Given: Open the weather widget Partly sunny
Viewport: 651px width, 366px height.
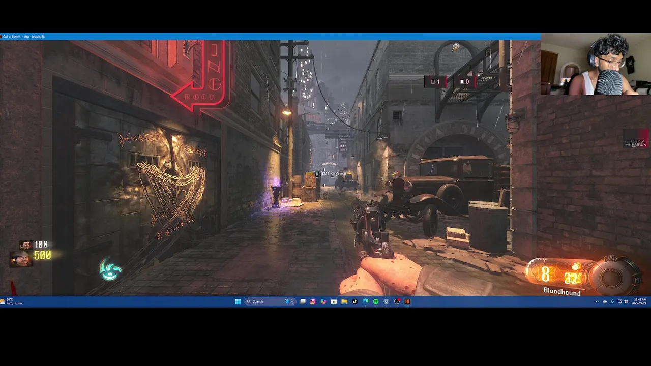Looking at the screenshot, I should (12, 301).
